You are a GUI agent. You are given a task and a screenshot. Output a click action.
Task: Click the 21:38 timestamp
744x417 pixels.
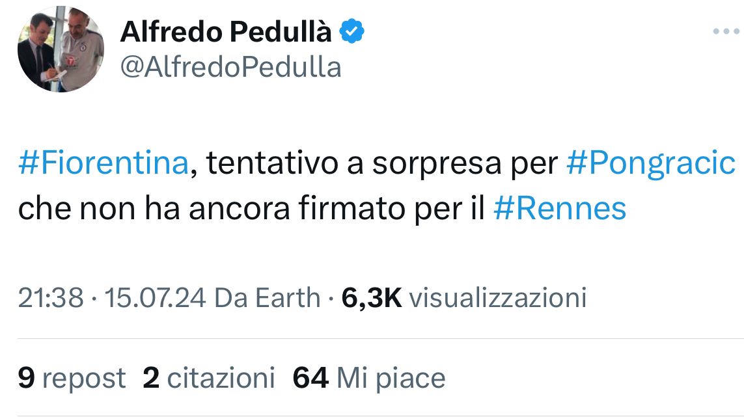point(51,298)
